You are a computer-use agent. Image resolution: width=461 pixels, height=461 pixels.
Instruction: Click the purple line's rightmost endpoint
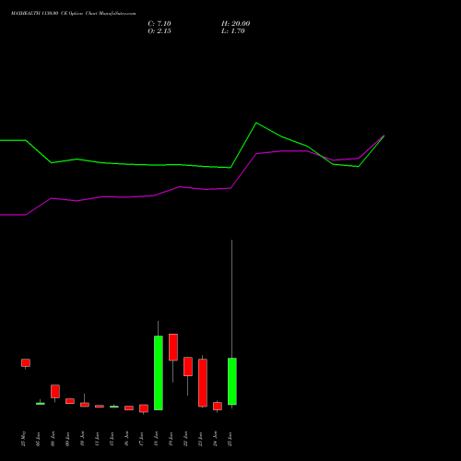tap(384, 136)
